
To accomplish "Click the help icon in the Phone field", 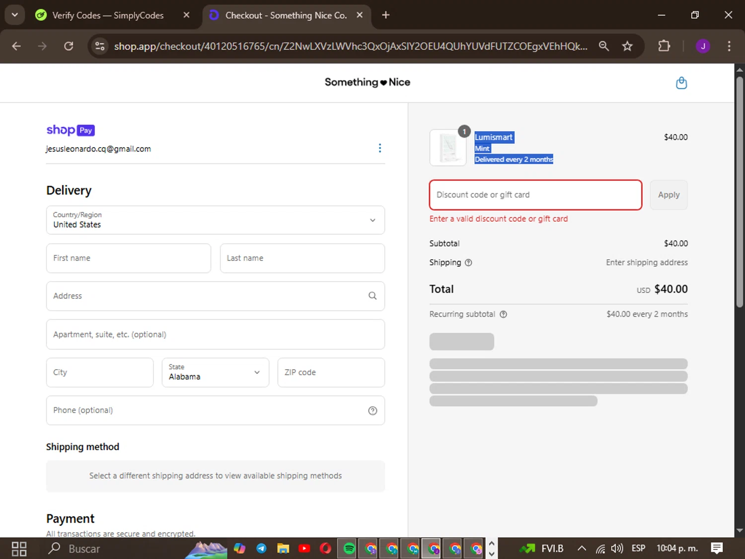I will pyautogui.click(x=372, y=410).
